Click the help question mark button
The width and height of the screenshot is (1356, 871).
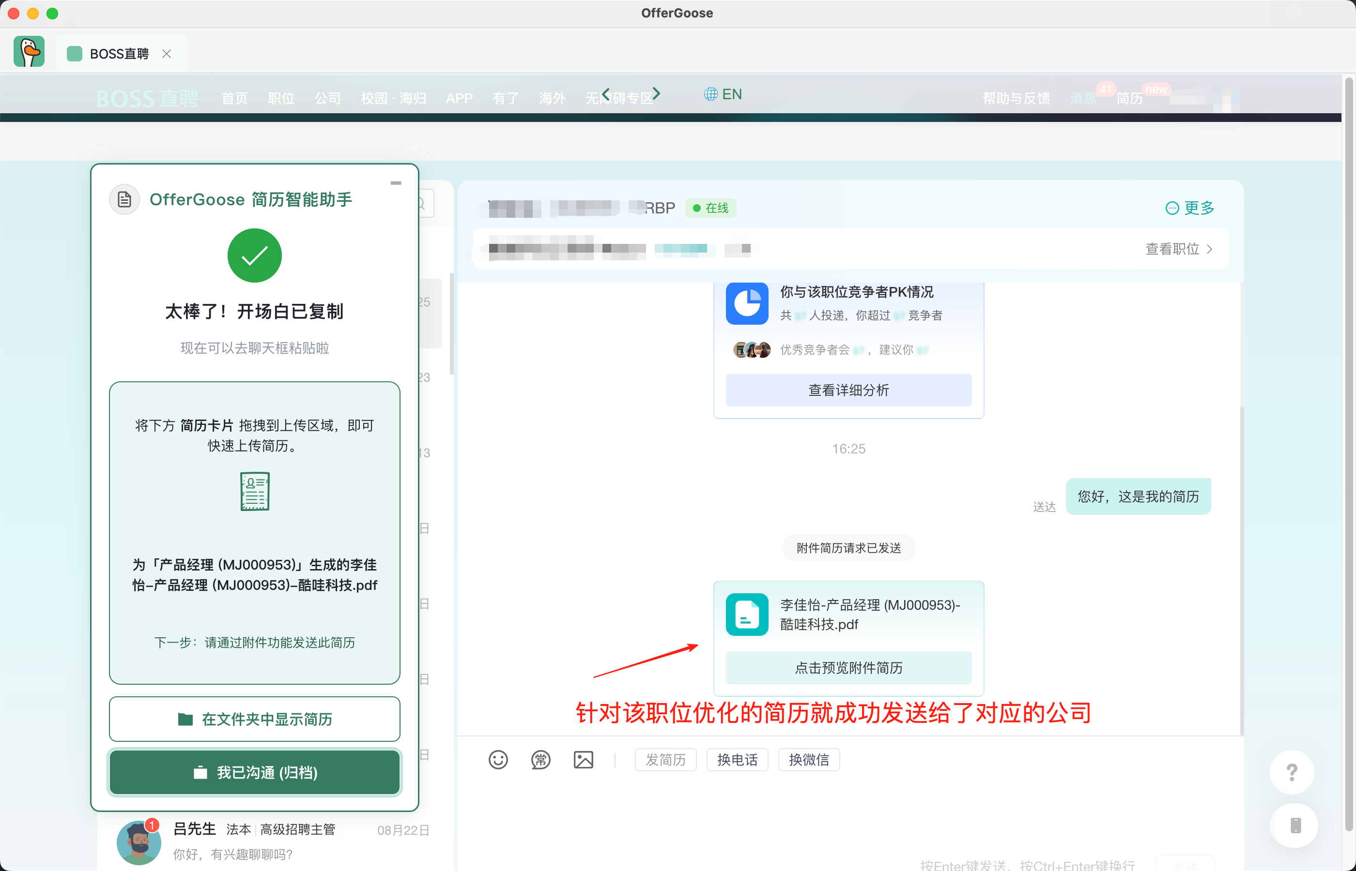[1292, 772]
